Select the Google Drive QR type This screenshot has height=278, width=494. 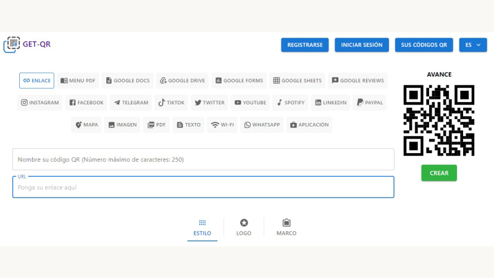coord(182,80)
